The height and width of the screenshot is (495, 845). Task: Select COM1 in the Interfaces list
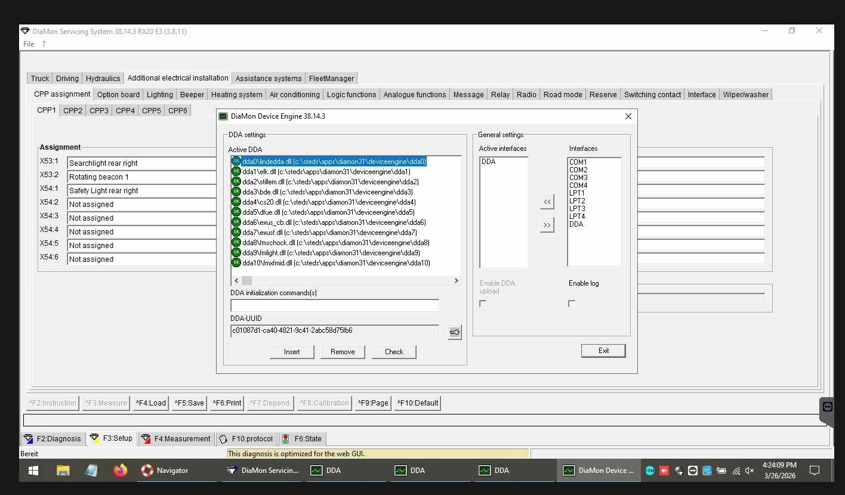point(578,162)
